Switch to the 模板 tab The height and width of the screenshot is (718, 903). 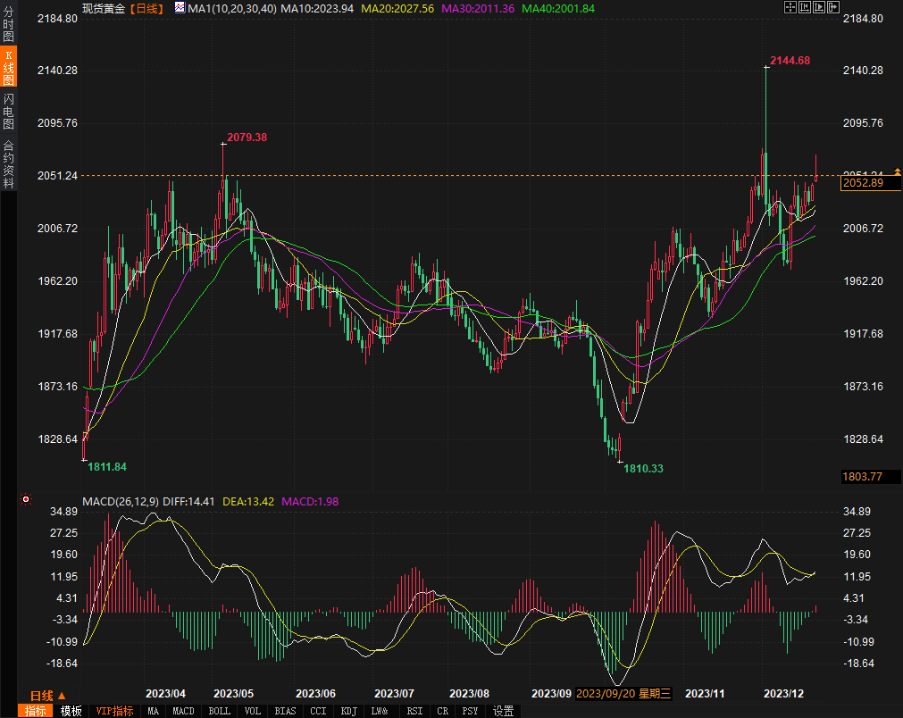point(71,711)
